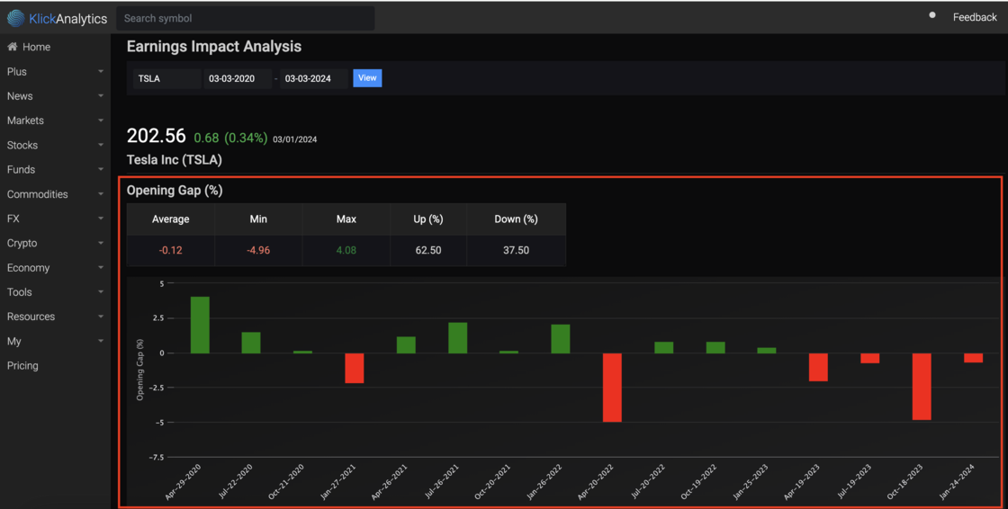Expand the FX menu arrow

tap(101, 219)
